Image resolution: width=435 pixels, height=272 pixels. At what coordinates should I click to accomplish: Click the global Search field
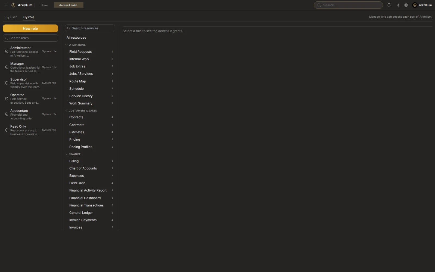348,5
